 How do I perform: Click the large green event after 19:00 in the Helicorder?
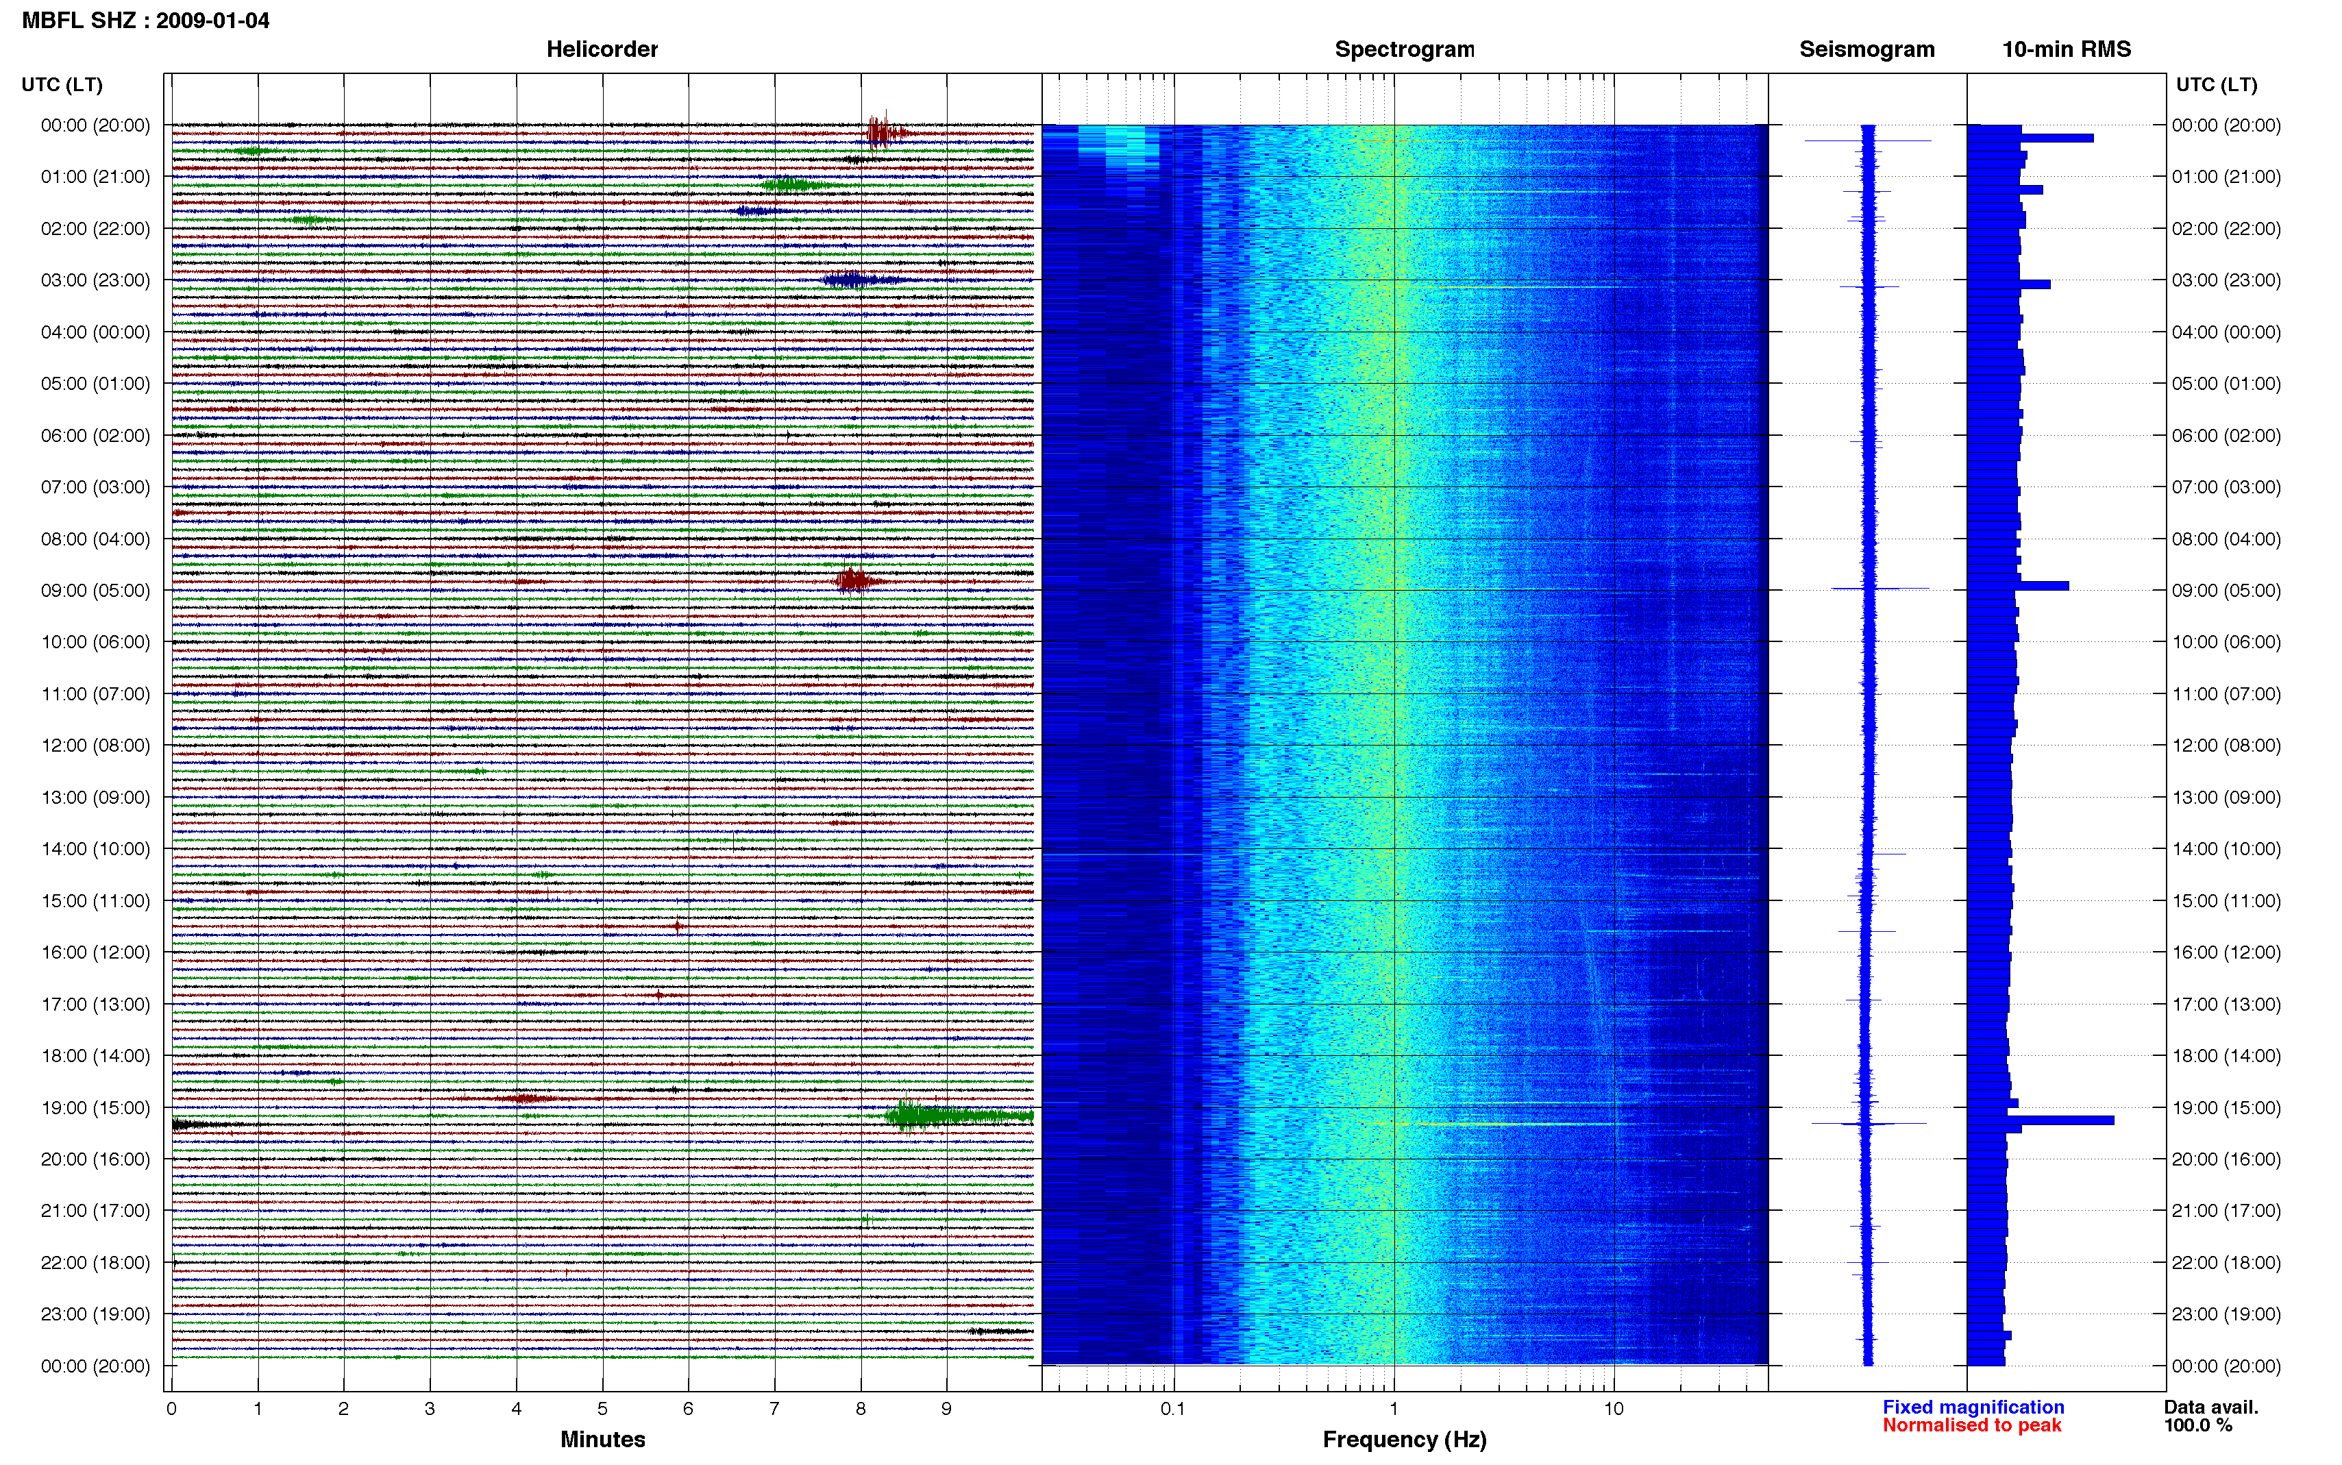click(959, 1116)
